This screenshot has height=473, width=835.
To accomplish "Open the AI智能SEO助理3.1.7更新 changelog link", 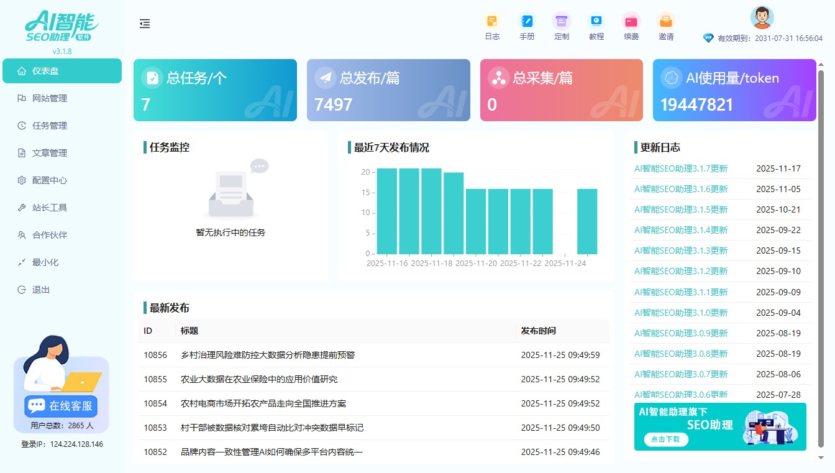I will coord(681,168).
